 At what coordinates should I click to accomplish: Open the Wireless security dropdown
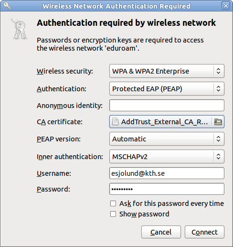[167, 71]
